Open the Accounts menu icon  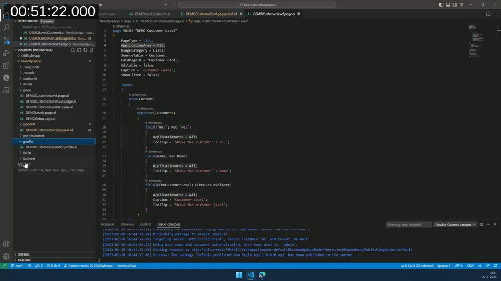[6, 244]
